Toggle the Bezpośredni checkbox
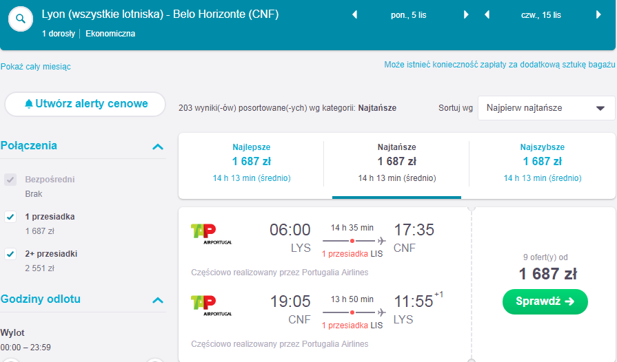 [x=10, y=180]
